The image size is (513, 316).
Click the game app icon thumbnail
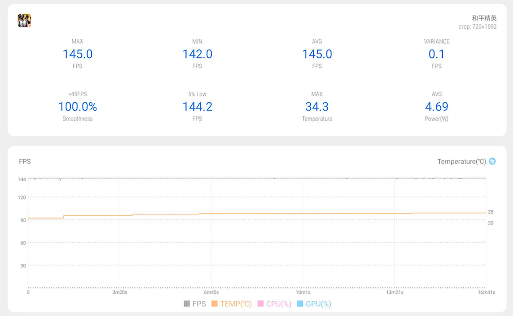(24, 21)
